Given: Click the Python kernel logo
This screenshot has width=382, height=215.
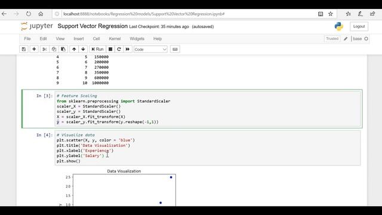Looking at the screenshot, I should click(338, 26).
